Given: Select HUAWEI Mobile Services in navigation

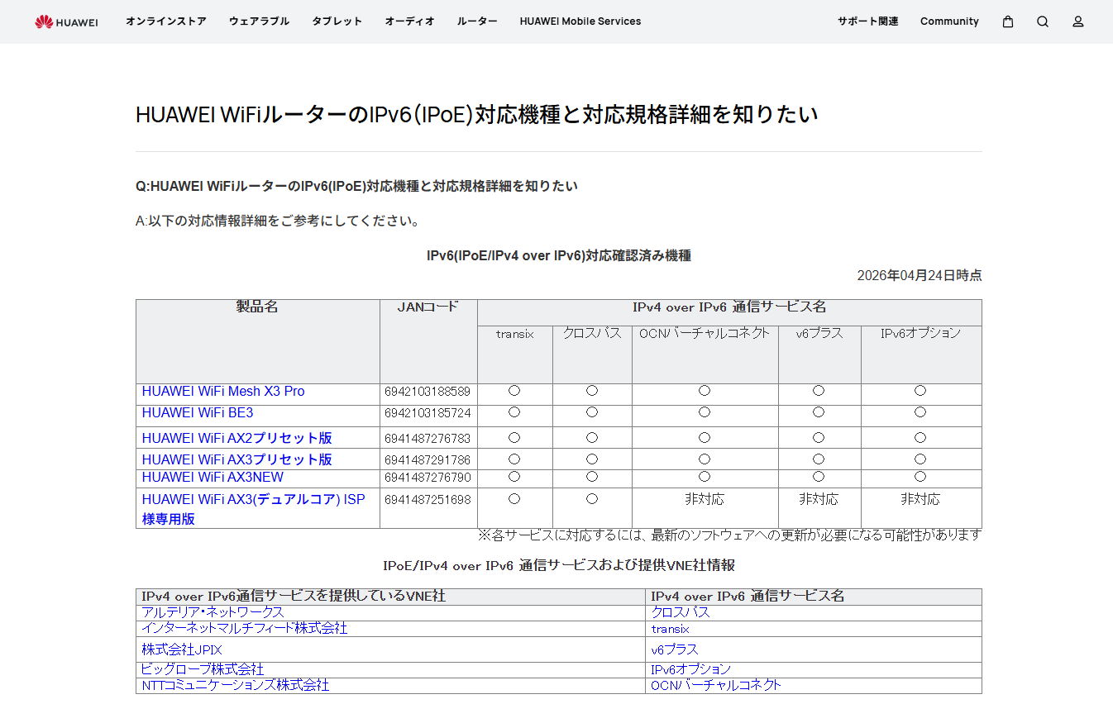Looking at the screenshot, I should pyautogui.click(x=580, y=21).
